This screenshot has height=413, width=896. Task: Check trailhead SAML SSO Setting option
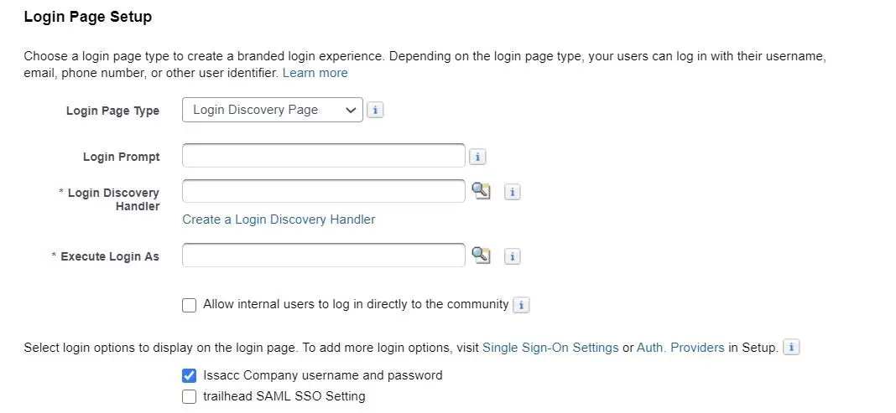pyautogui.click(x=189, y=396)
